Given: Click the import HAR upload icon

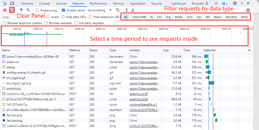Looking at the screenshot, I should [x=127, y=10].
